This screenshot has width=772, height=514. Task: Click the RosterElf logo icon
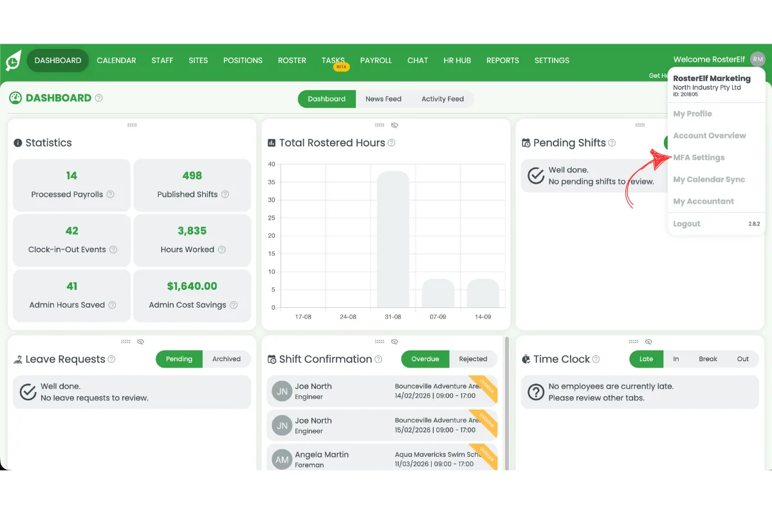point(13,60)
